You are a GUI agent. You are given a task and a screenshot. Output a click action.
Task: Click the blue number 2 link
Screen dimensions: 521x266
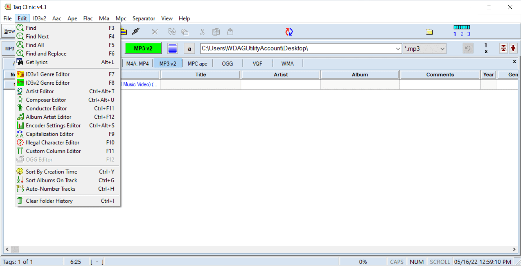[x=462, y=34]
